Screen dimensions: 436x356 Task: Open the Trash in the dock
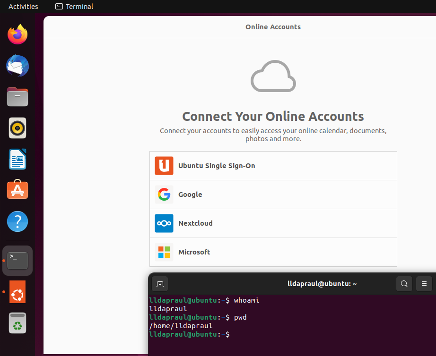(x=17, y=323)
